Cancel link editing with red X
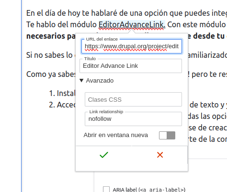This screenshot has height=192, width=227. [160, 155]
